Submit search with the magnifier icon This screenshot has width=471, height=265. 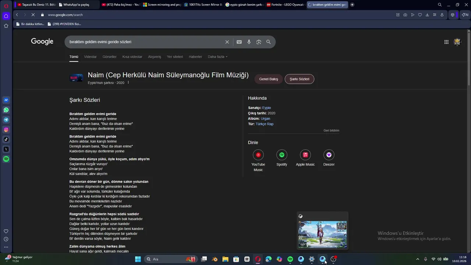pos(269,42)
